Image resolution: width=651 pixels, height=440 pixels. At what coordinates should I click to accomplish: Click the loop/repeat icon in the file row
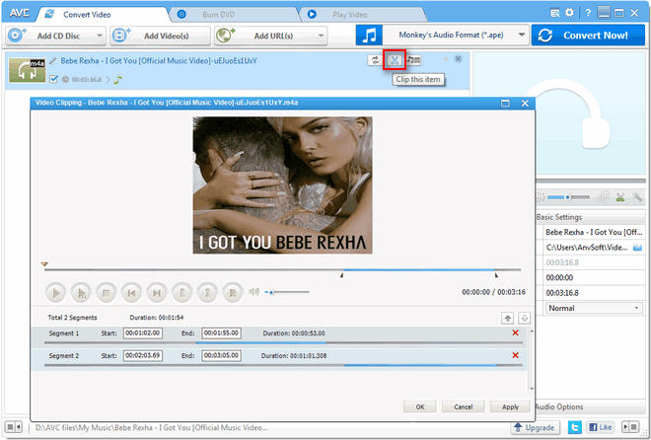pyautogui.click(x=376, y=60)
